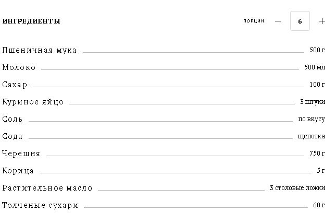Click the 500 г flour amount
Screen dimensions: 336x224
click(x=317, y=50)
